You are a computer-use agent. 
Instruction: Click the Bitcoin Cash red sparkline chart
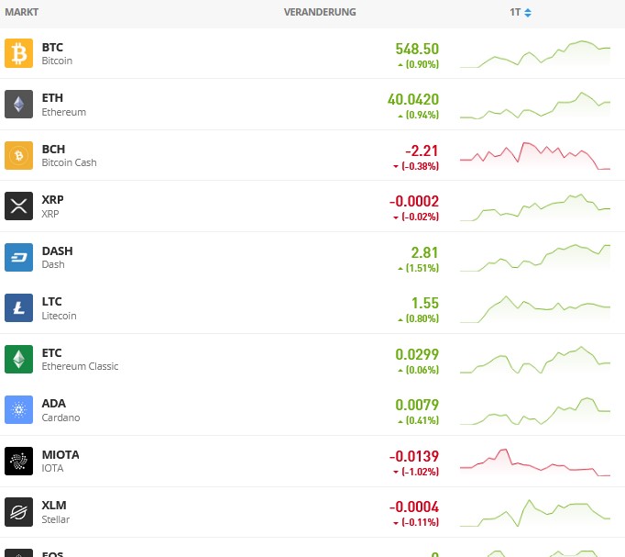coord(534,156)
